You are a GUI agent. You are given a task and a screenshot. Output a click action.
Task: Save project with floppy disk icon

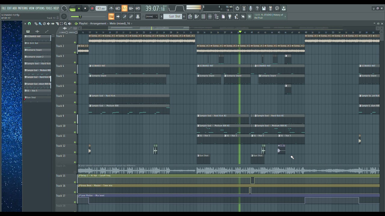264,8
